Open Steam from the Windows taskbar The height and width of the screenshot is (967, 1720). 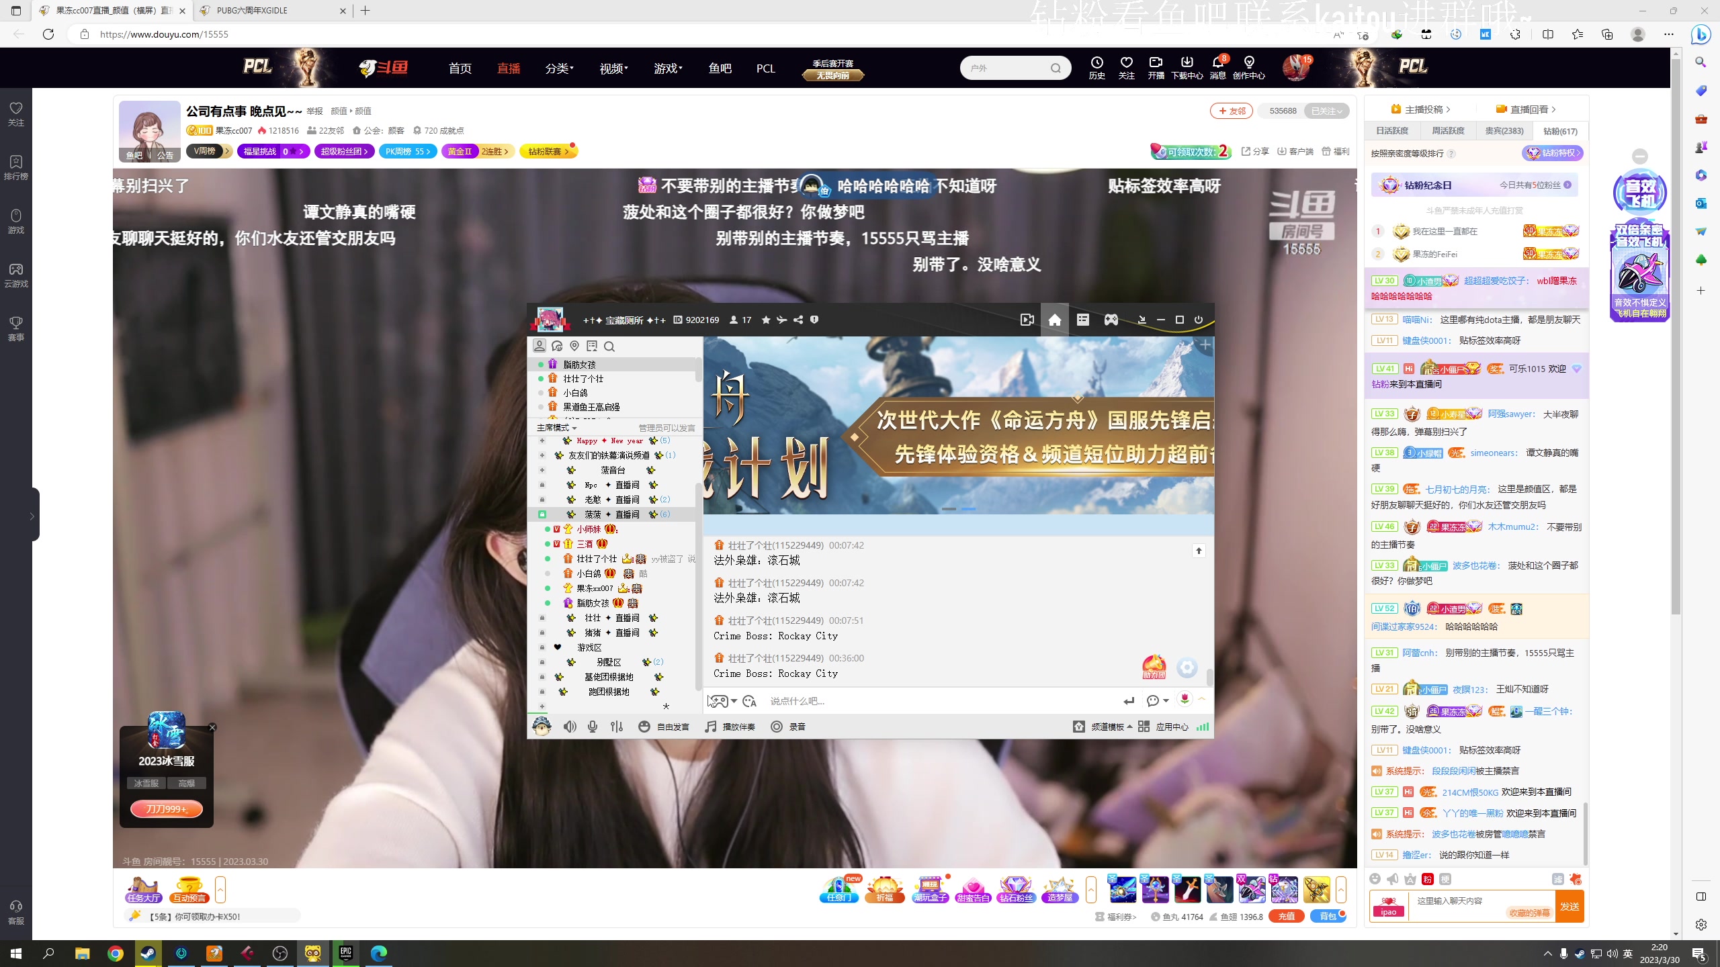pos(148,953)
